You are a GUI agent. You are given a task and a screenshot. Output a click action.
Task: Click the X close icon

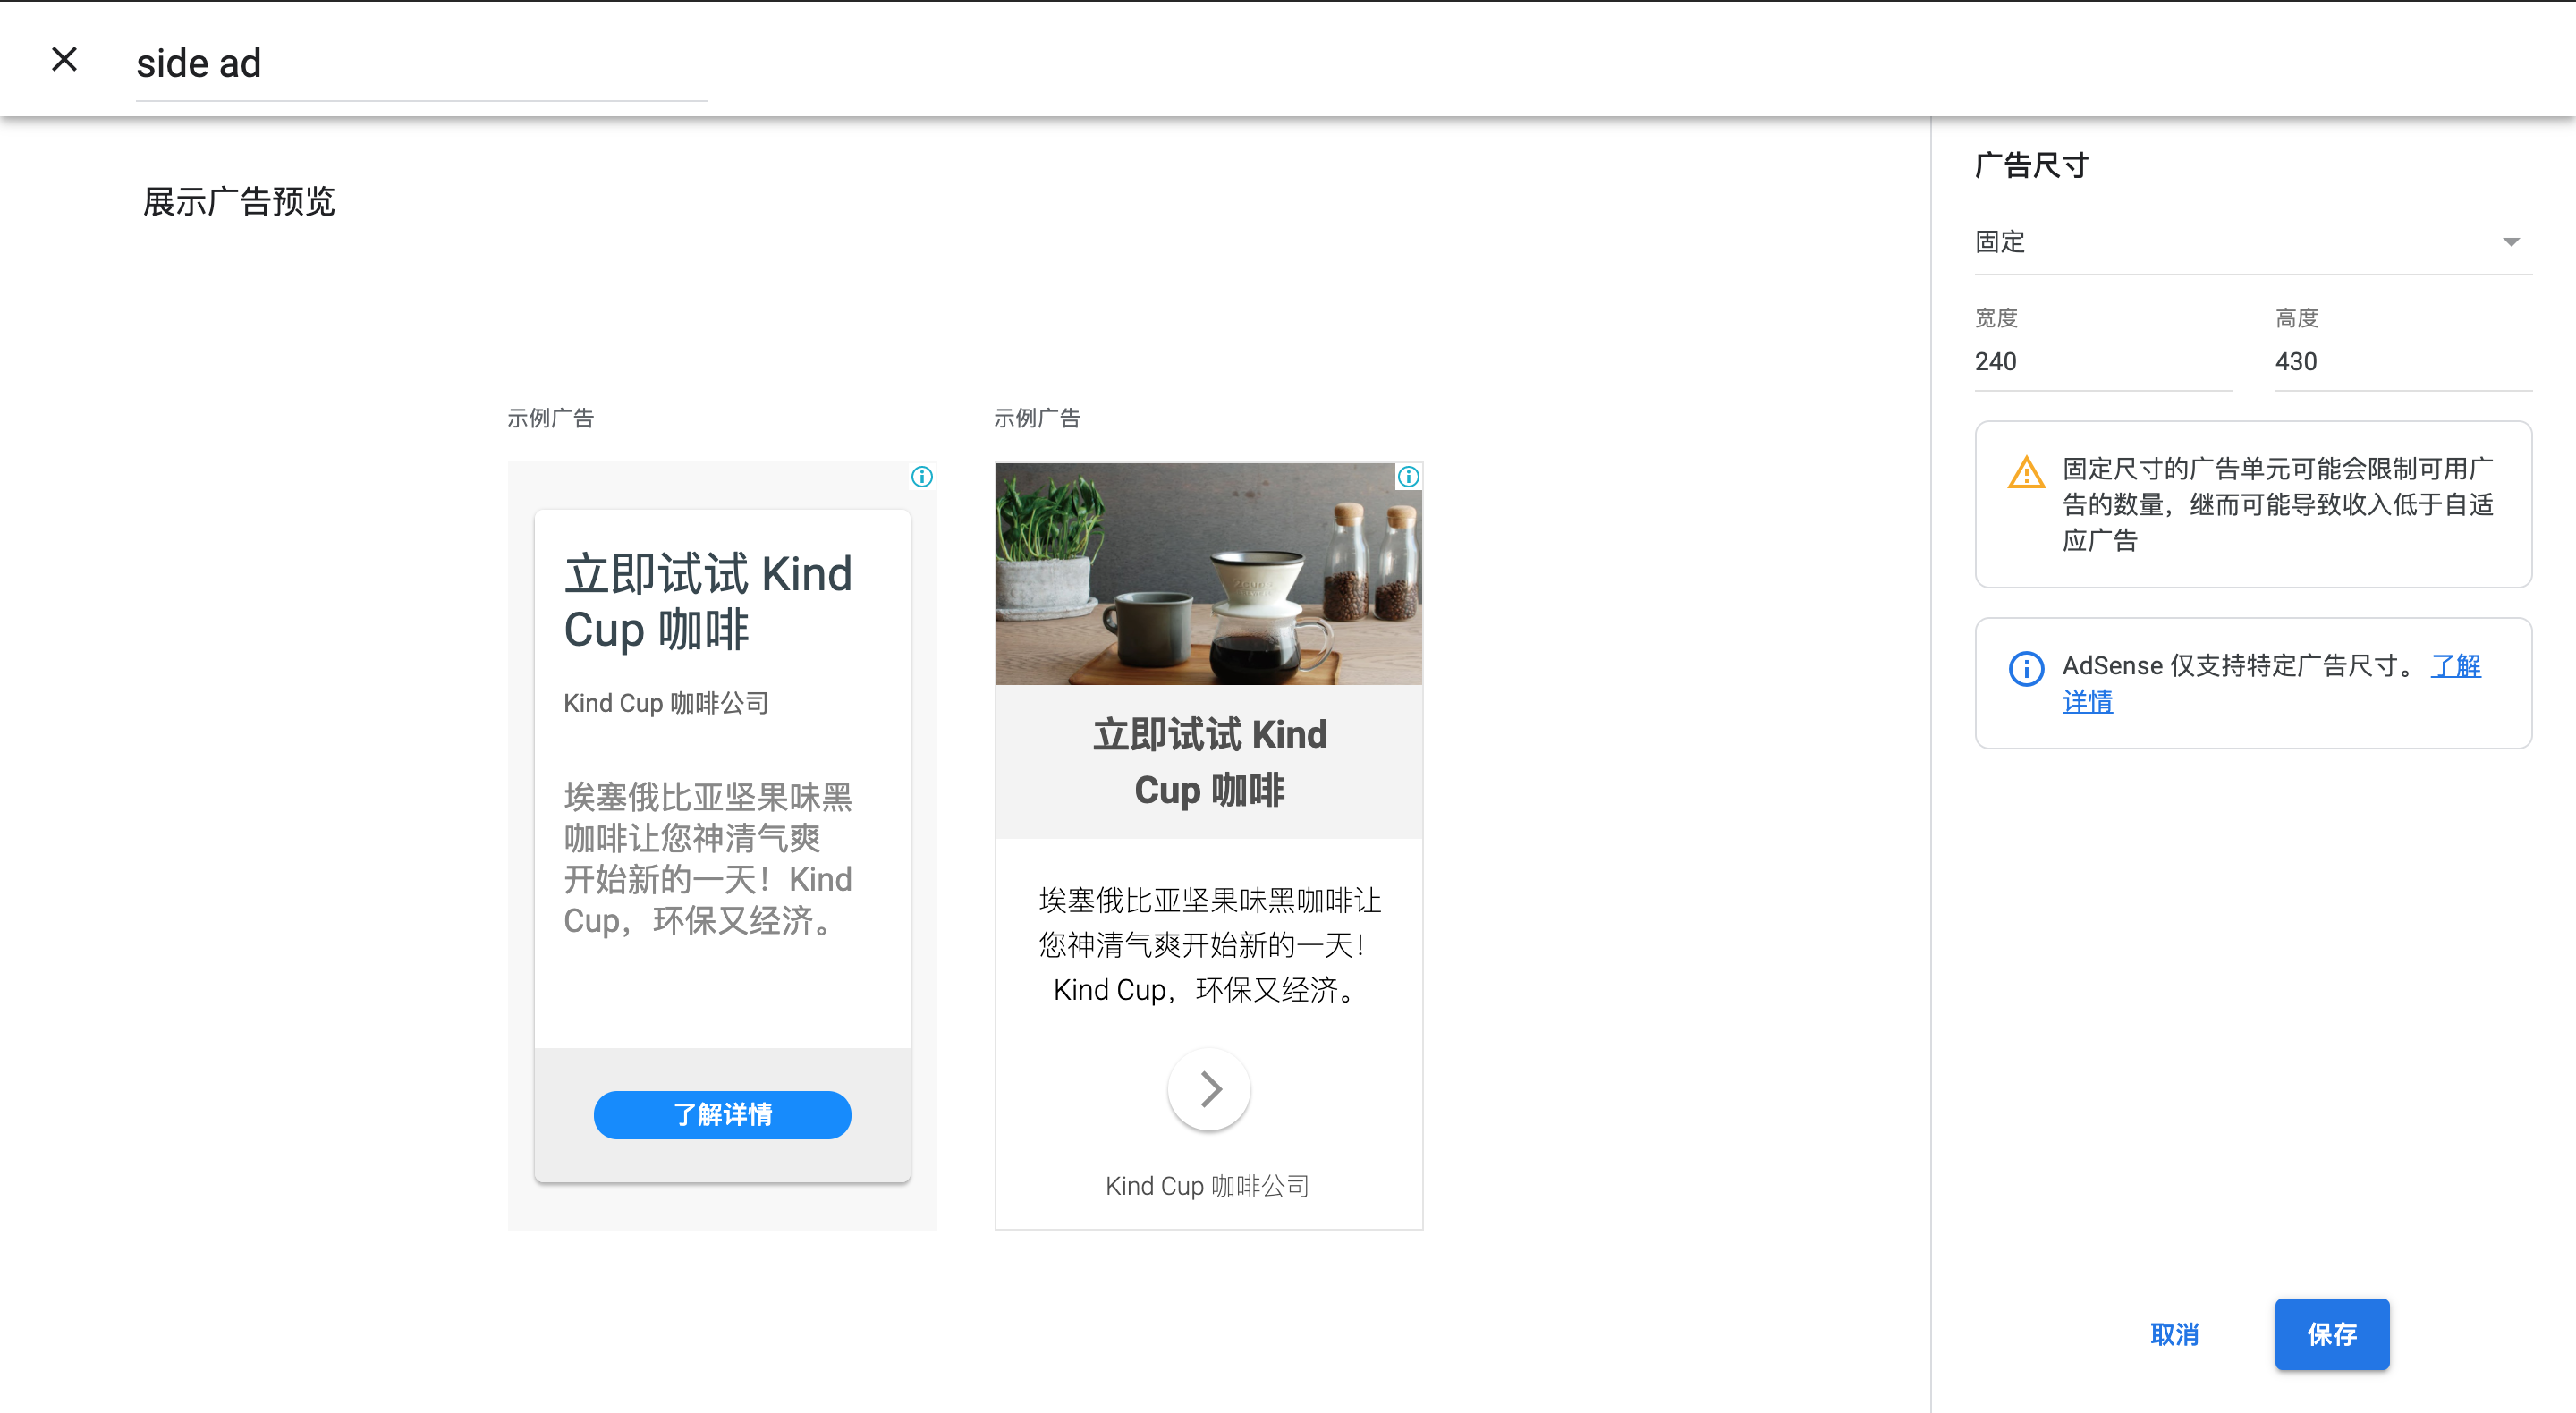(x=64, y=60)
